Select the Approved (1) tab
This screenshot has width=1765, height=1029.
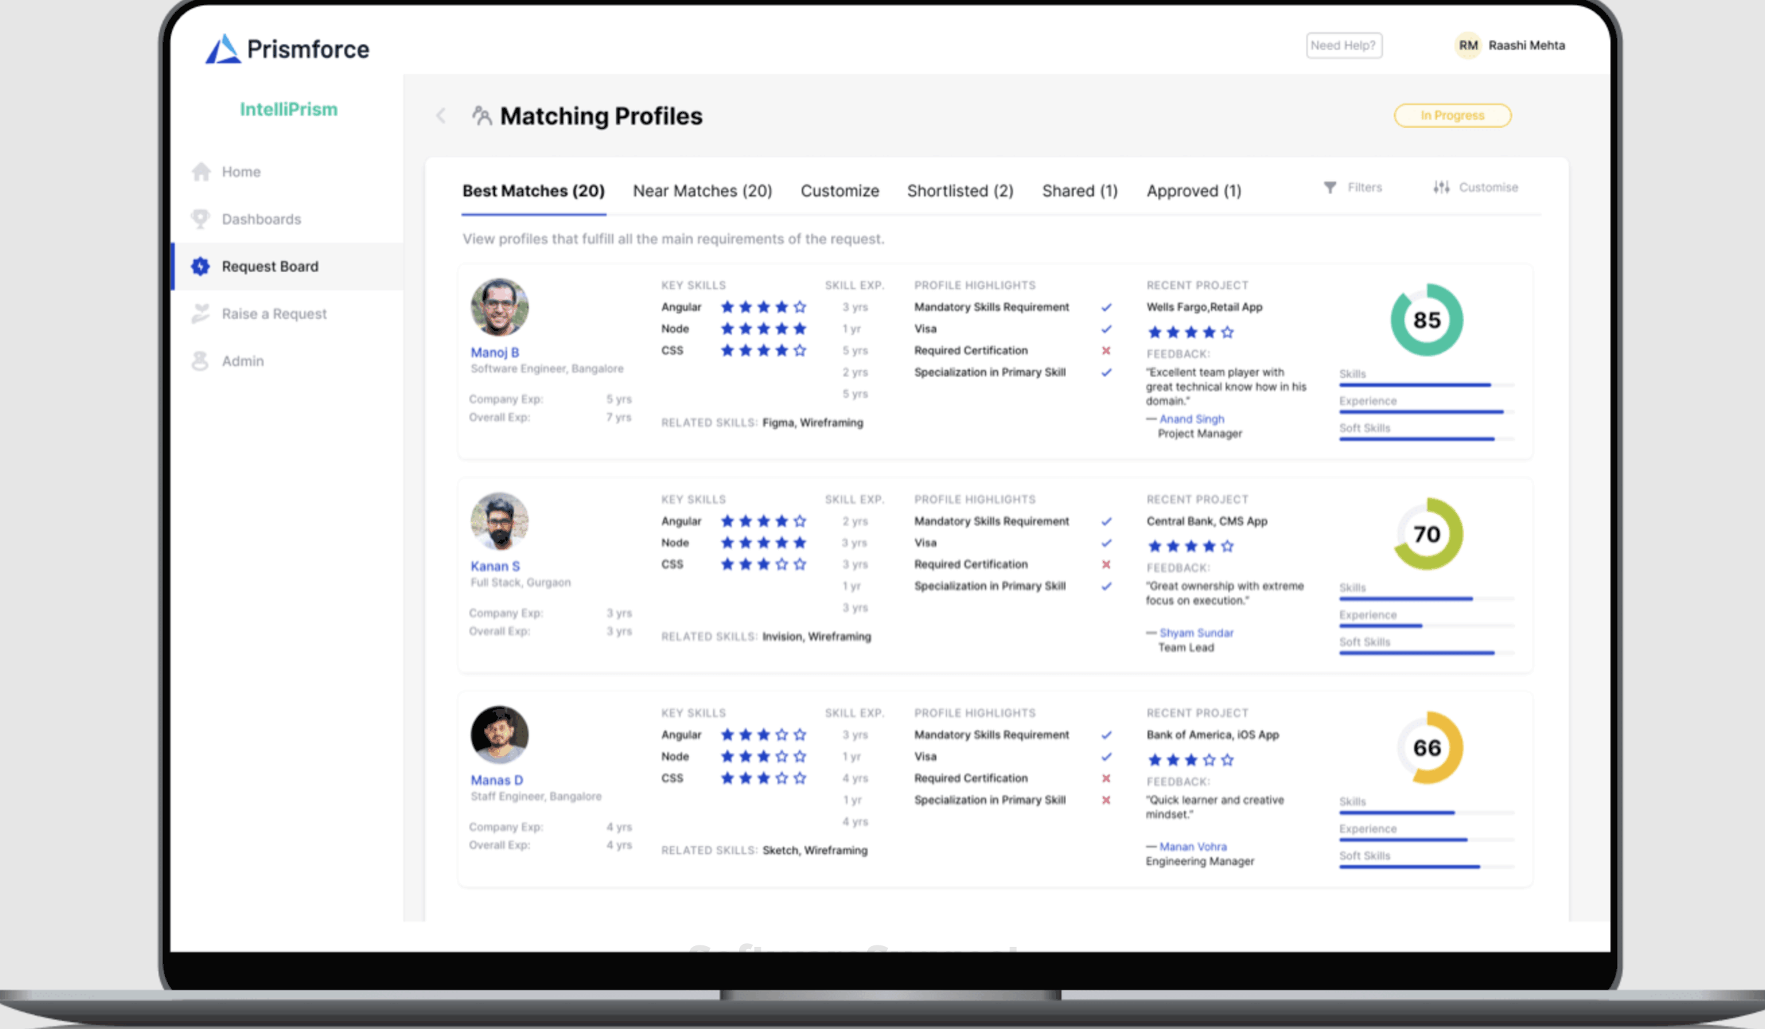click(1193, 191)
